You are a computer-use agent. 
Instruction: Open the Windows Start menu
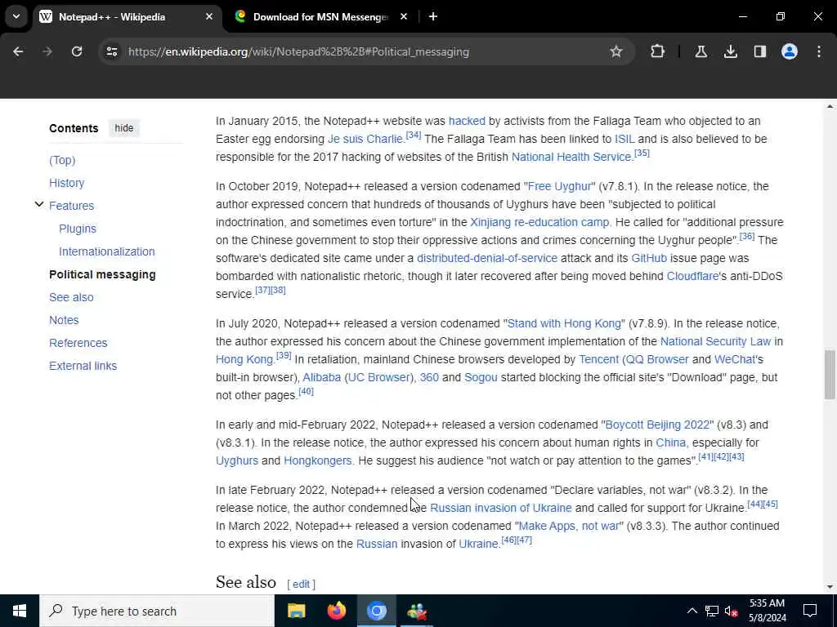tap(20, 611)
